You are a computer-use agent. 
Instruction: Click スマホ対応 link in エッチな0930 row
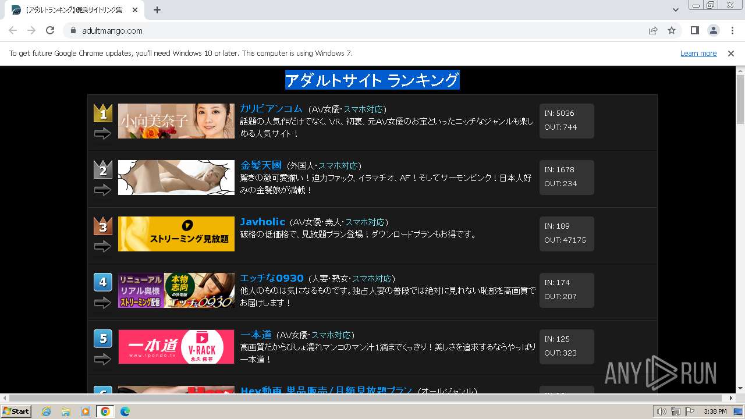372,279
